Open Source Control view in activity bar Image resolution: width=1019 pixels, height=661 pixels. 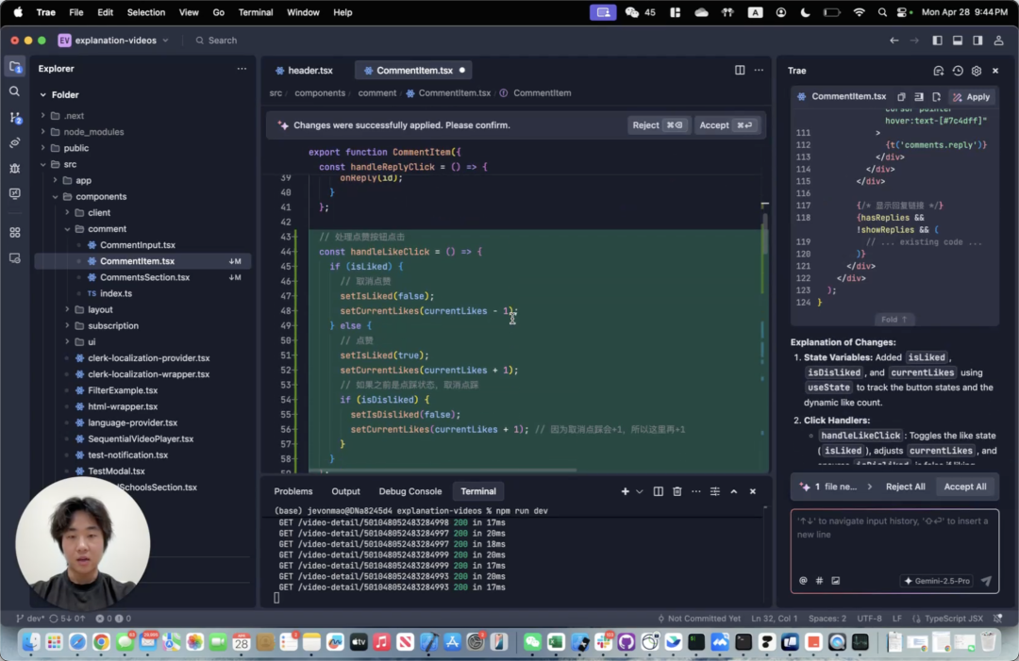[x=14, y=117]
